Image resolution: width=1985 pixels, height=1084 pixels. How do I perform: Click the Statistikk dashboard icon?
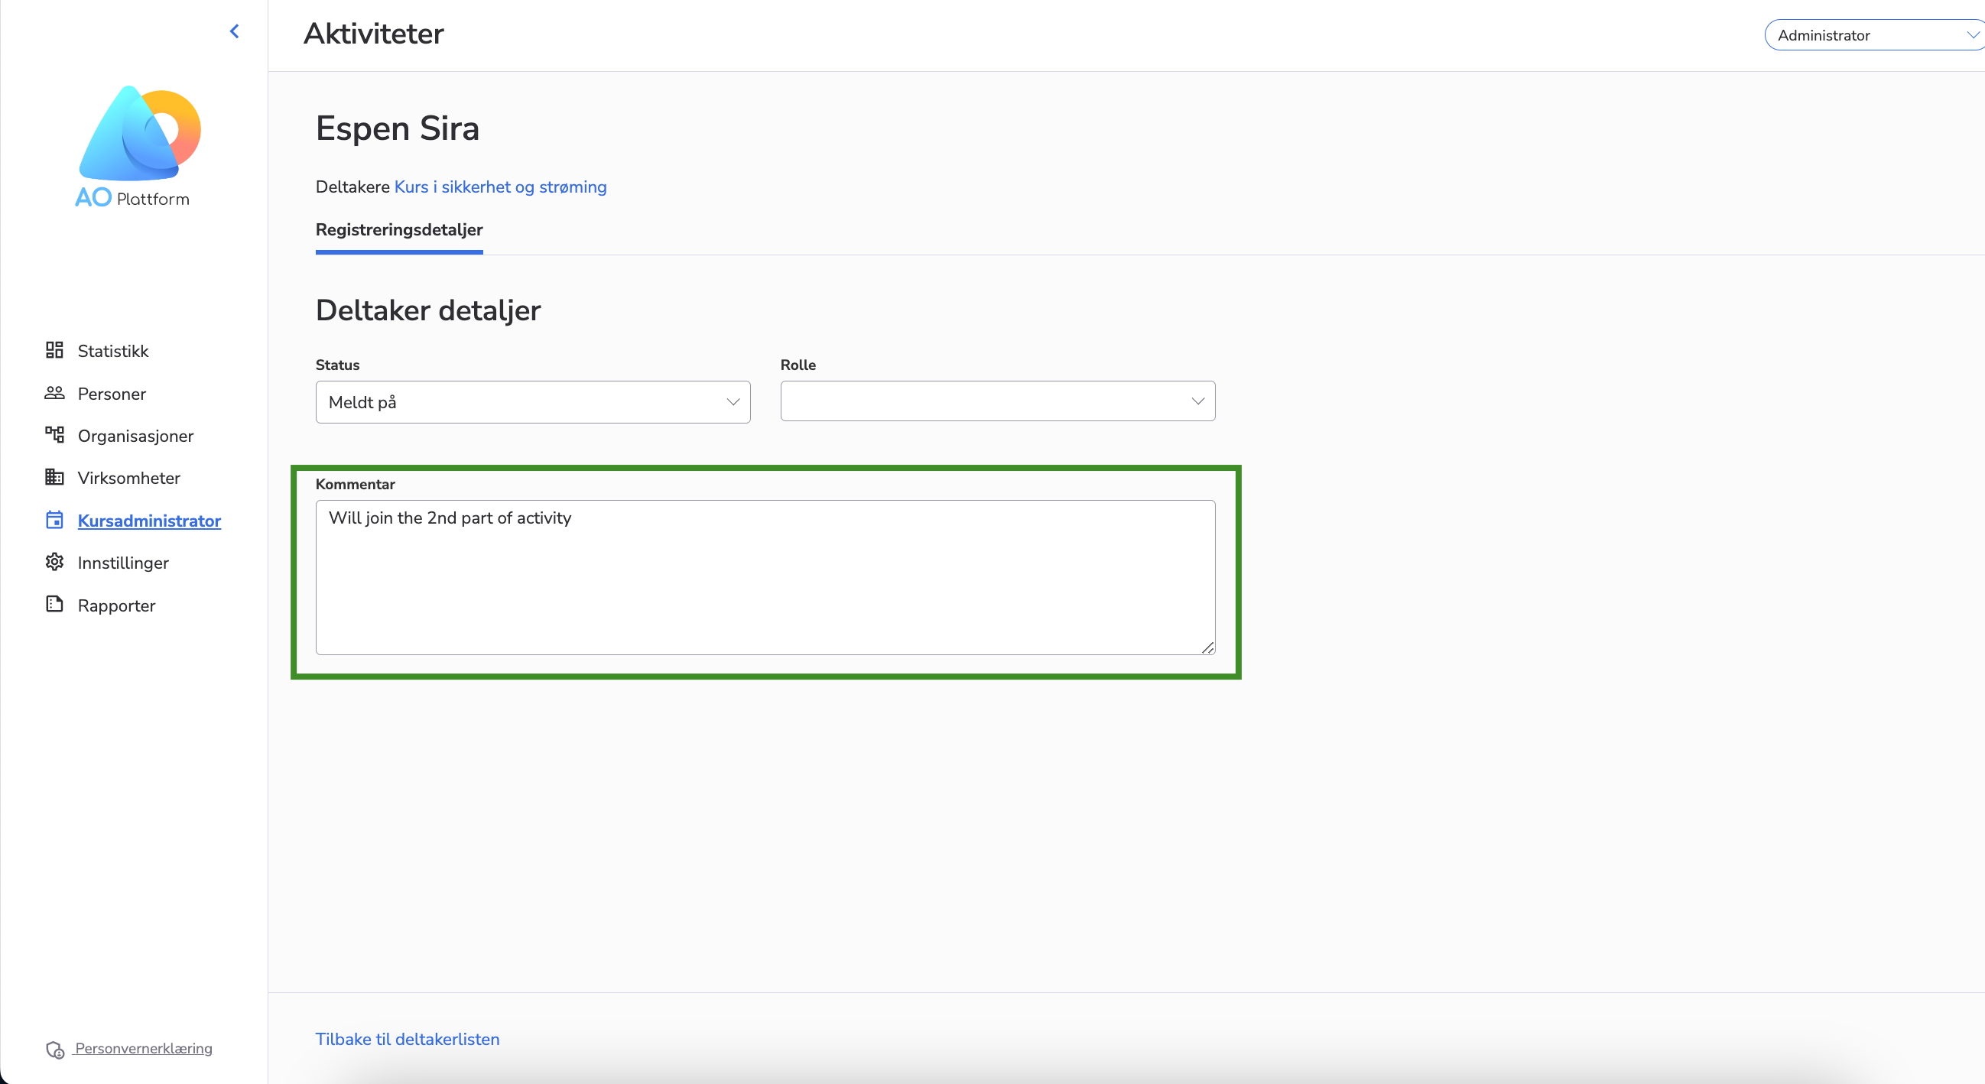coord(54,351)
